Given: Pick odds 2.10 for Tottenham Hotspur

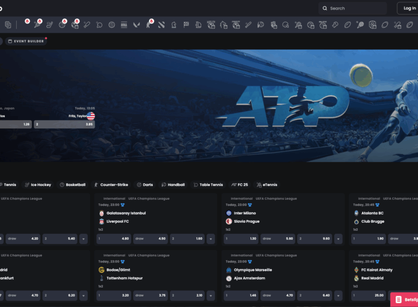Looking at the screenshot, I should [186, 295].
